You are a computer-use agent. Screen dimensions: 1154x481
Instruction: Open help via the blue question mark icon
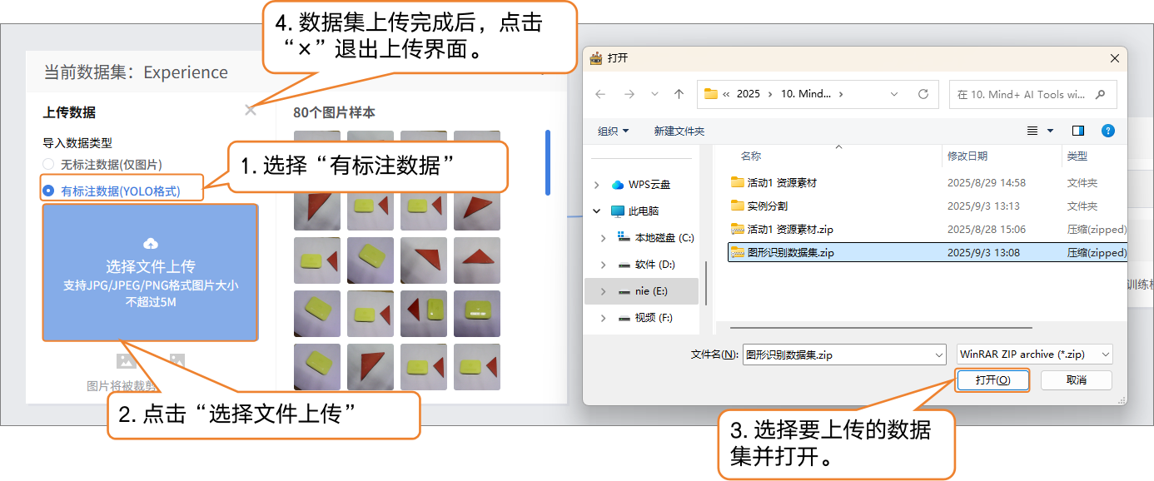click(1107, 131)
